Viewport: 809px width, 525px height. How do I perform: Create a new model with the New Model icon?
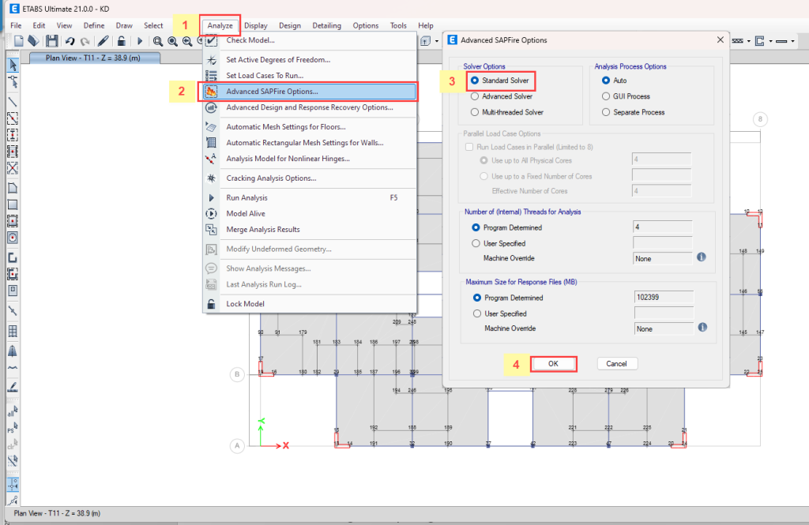click(18, 41)
